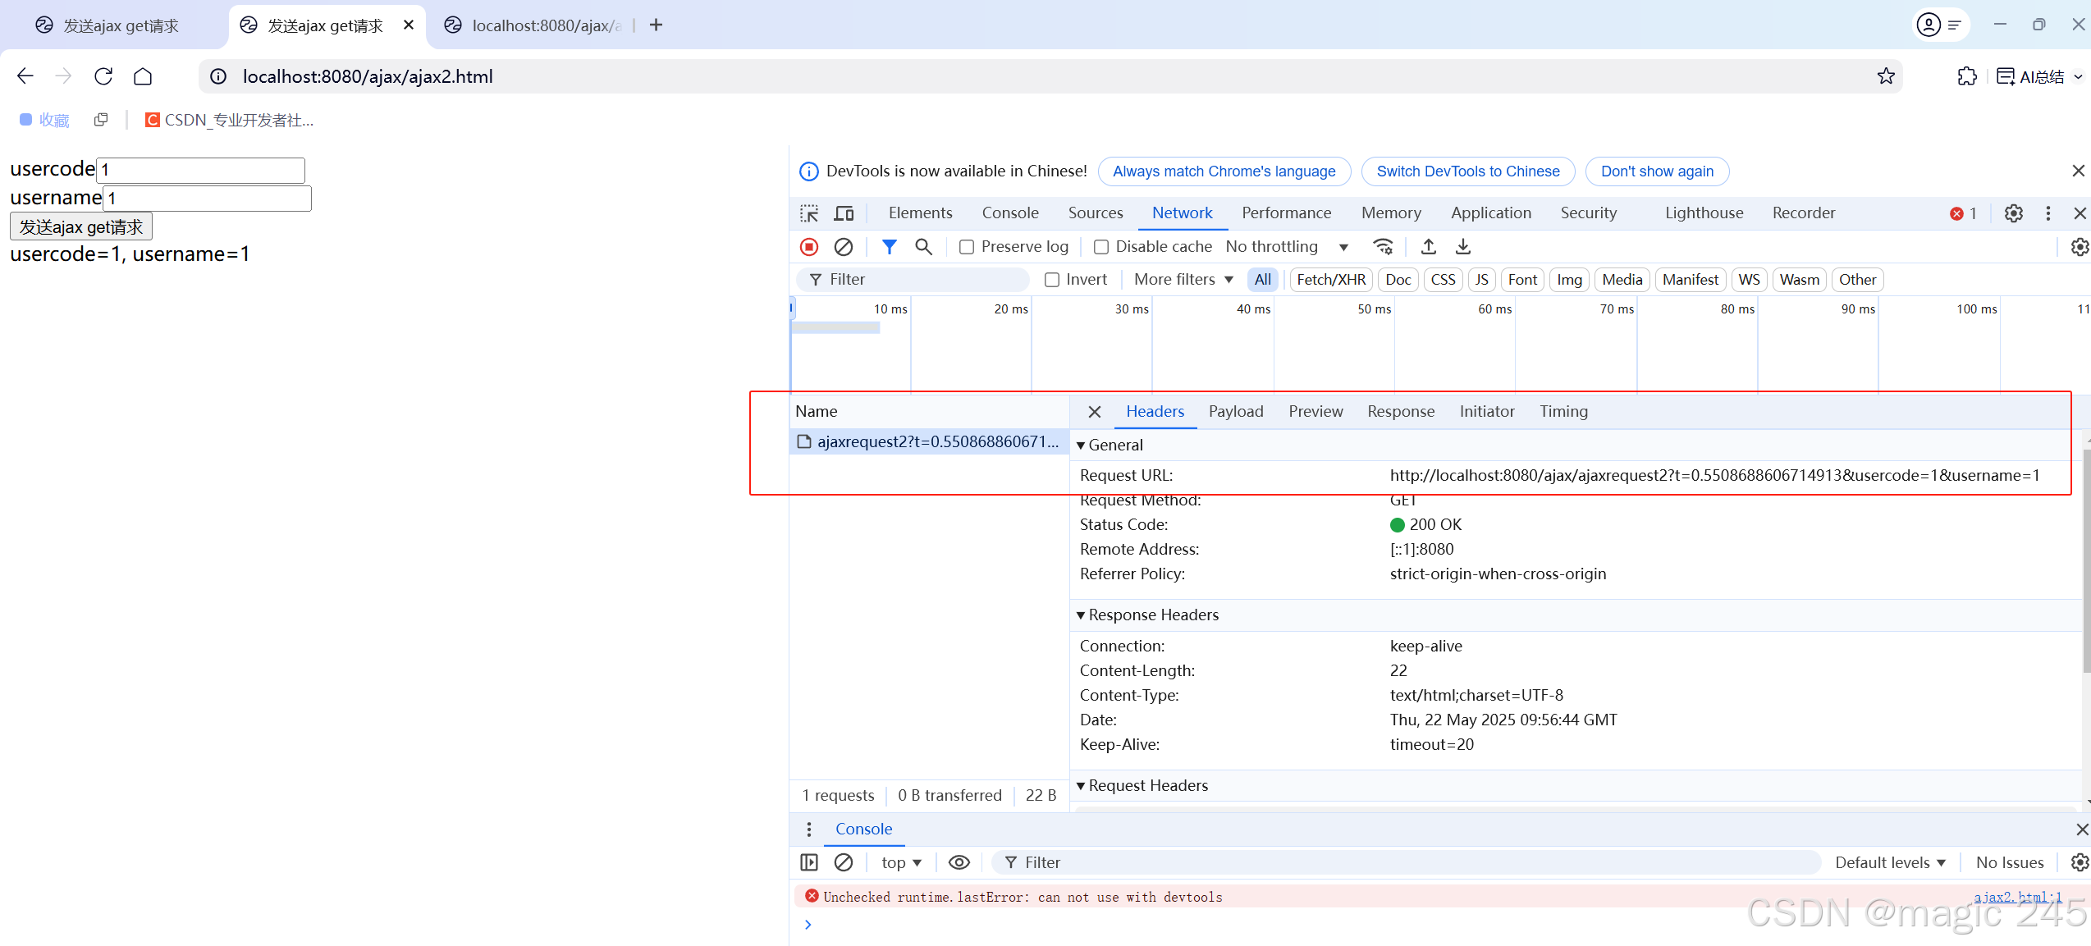Image resolution: width=2091 pixels, height=946 pixels.
Task: Click the 发送ajax get请求 button
Action: (81, 226)
